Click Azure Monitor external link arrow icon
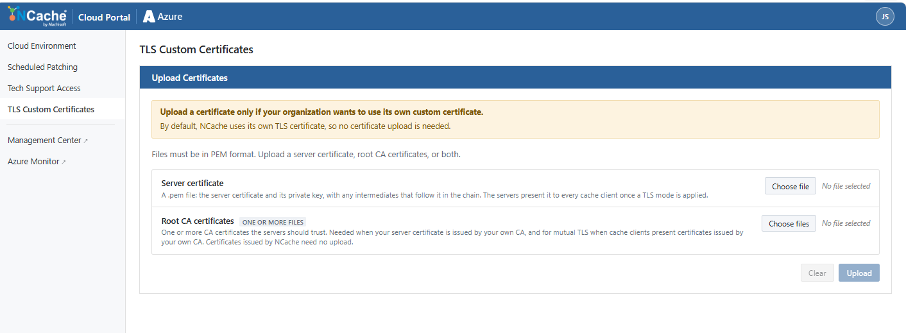This screenshot has width=906, height=333. click(x=64, y=162)
